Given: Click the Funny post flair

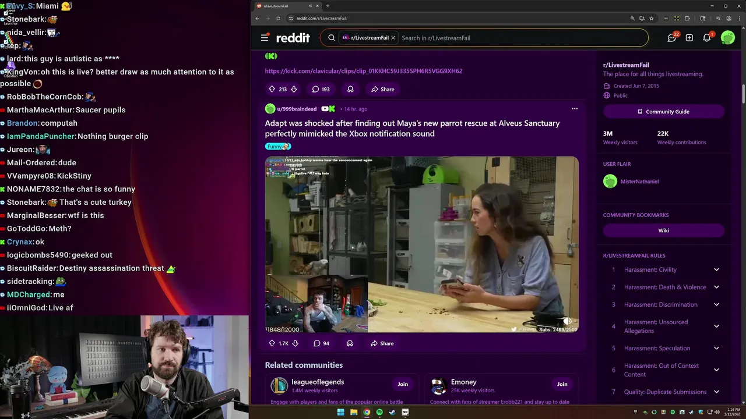Looking at the screenshot, I should 277,147.
